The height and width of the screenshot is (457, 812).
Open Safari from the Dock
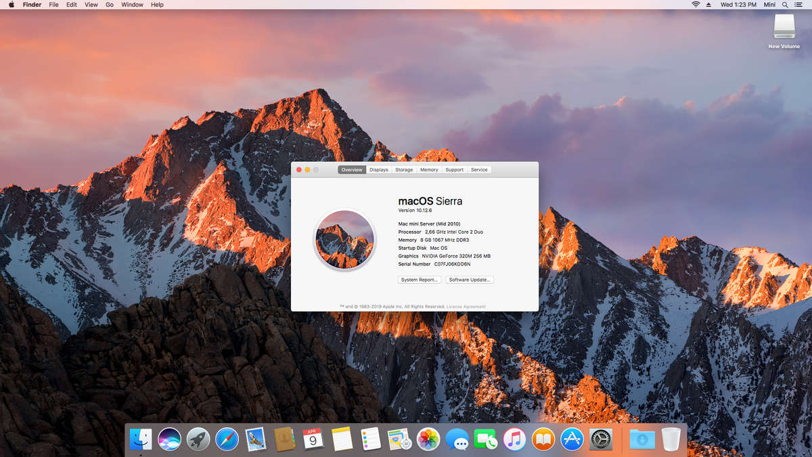(x=227, y=439)
